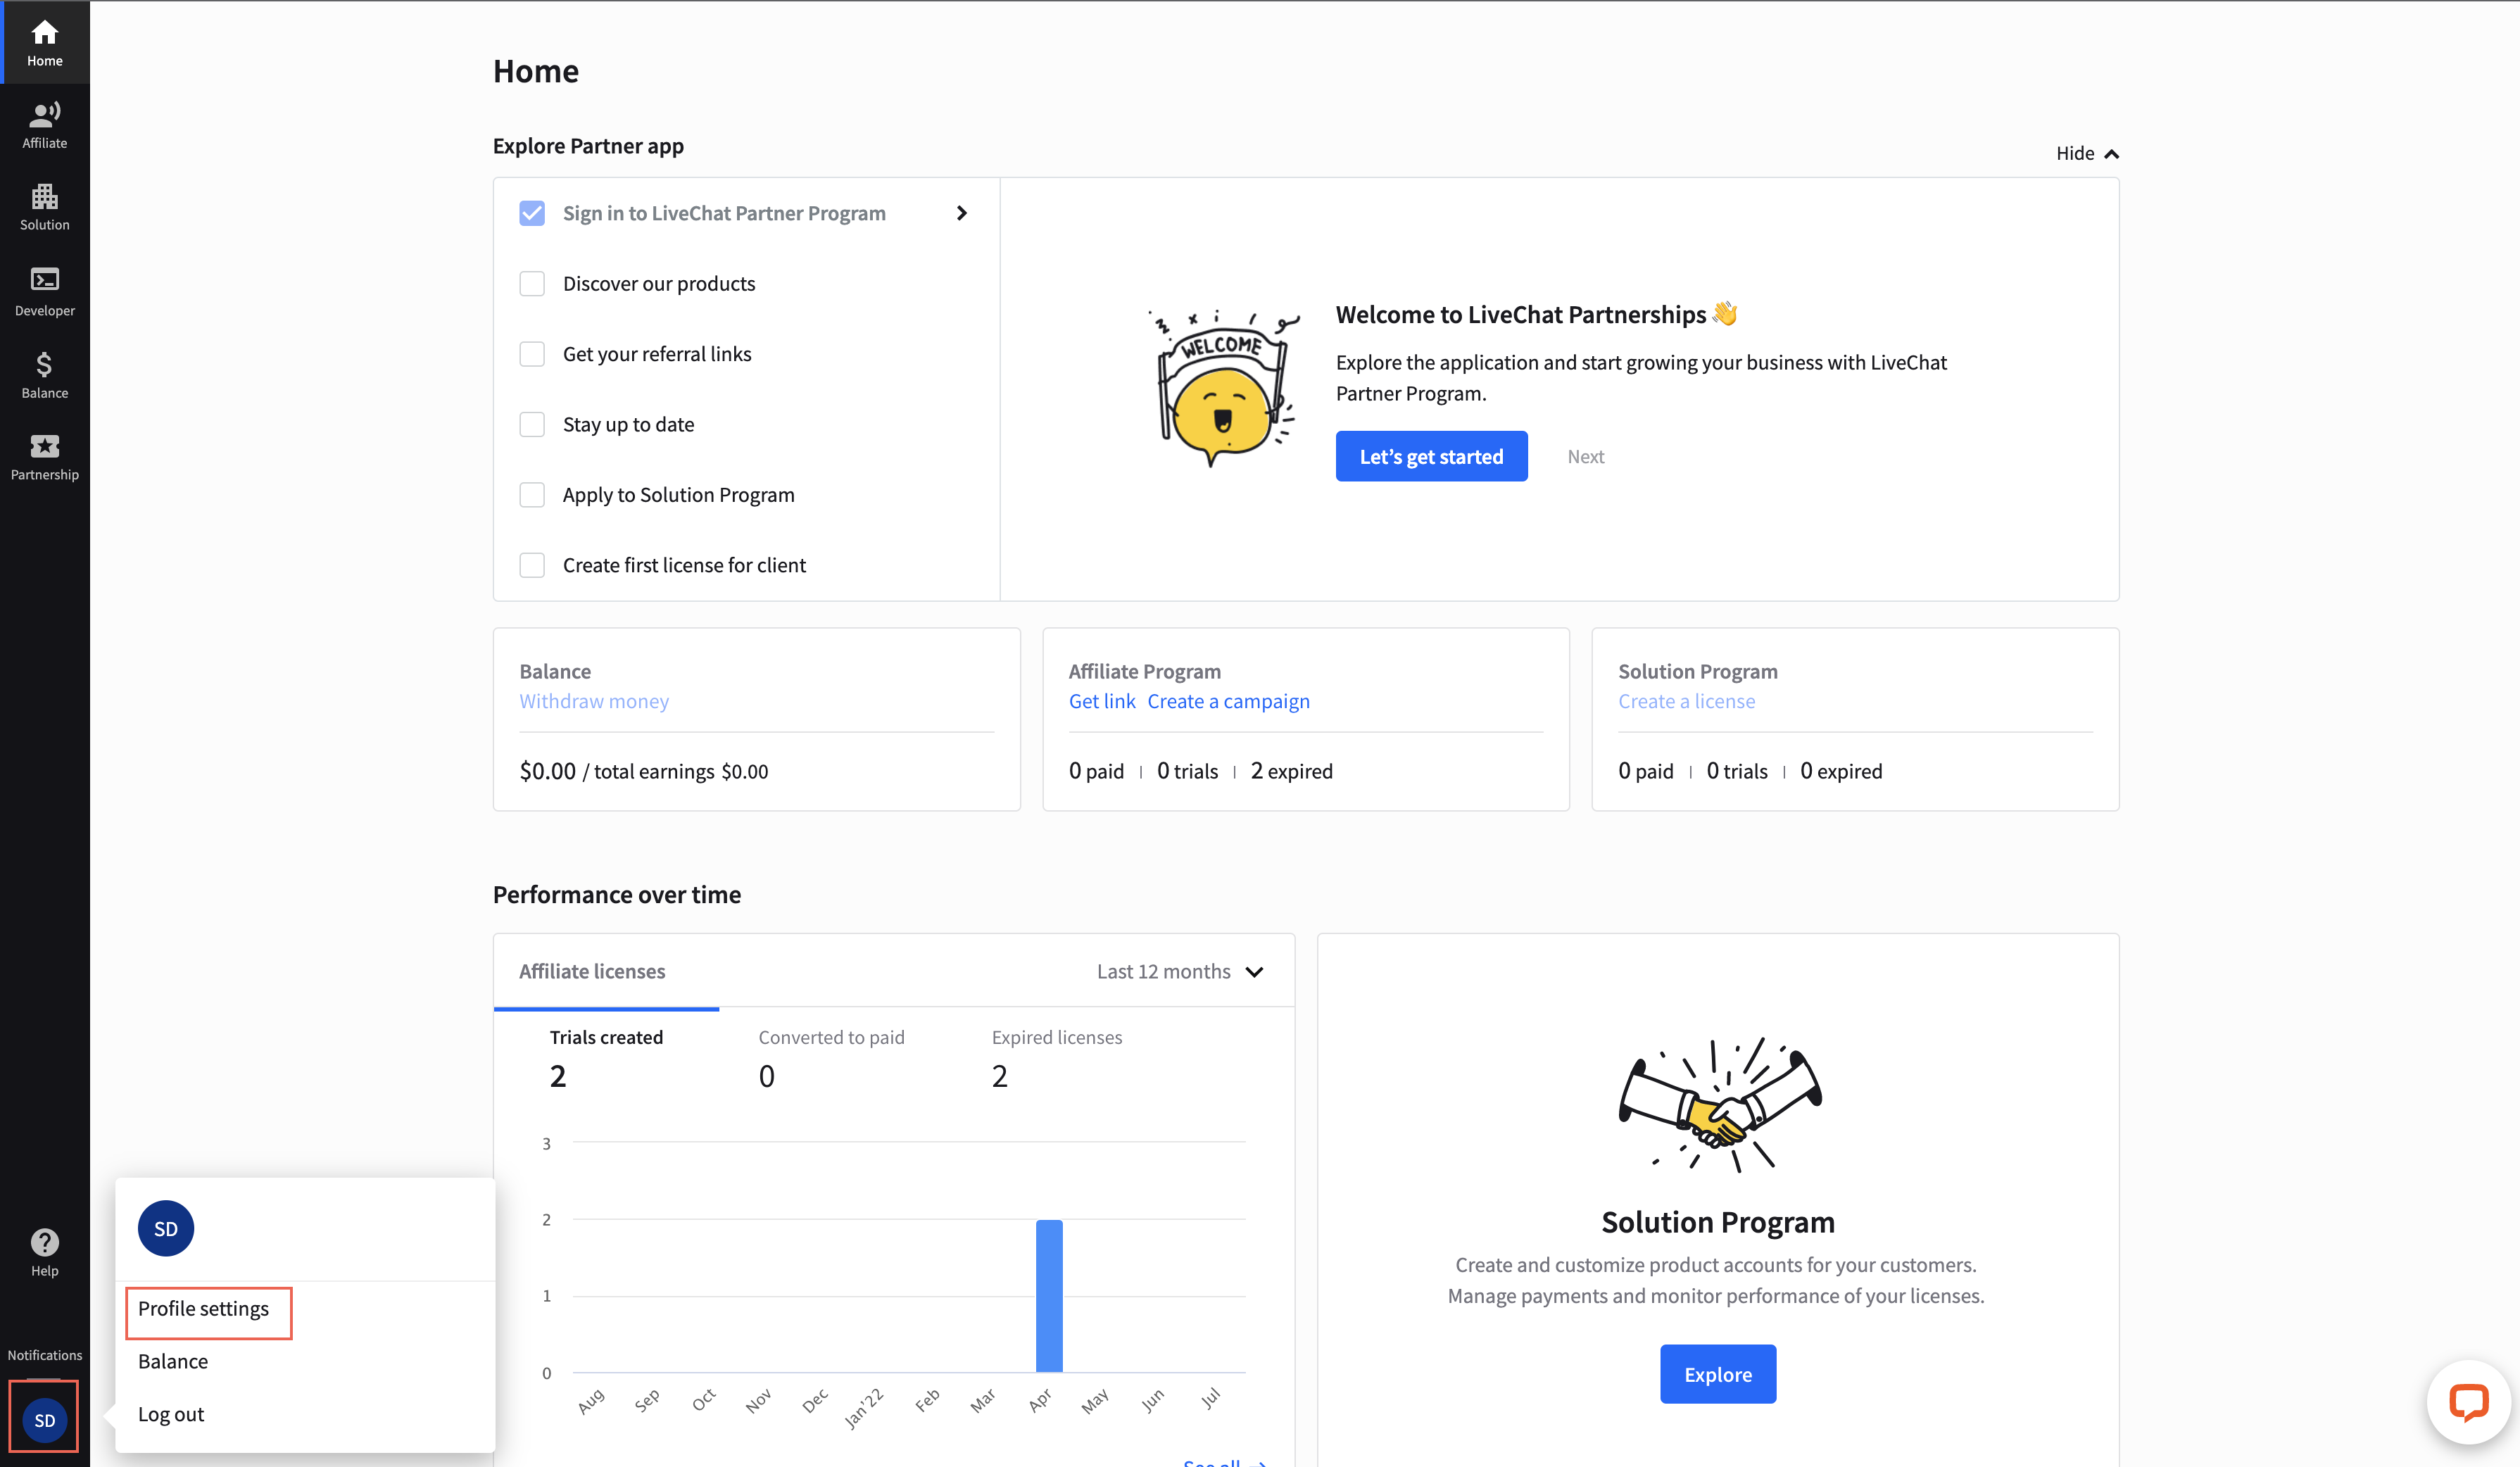
Task: Click the Let's get started button
Action: click(1431, 456)
